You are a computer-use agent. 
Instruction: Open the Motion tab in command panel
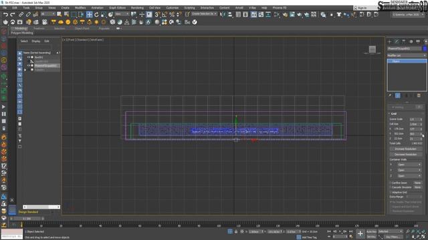coord(411,41)
